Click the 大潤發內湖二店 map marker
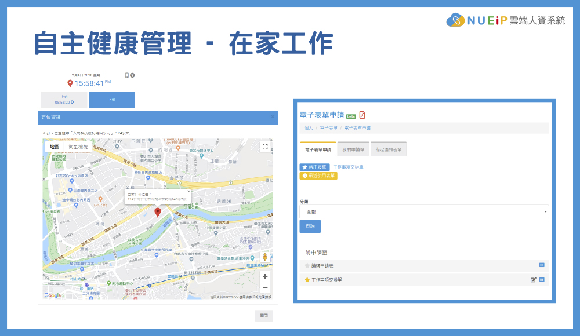 70,191
